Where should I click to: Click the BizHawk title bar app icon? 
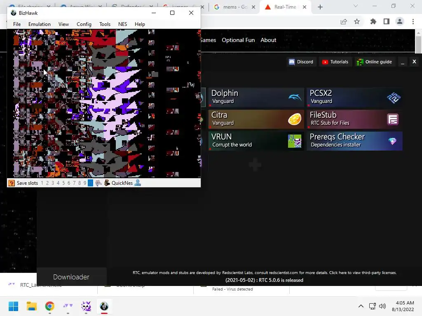coord(14,13)
